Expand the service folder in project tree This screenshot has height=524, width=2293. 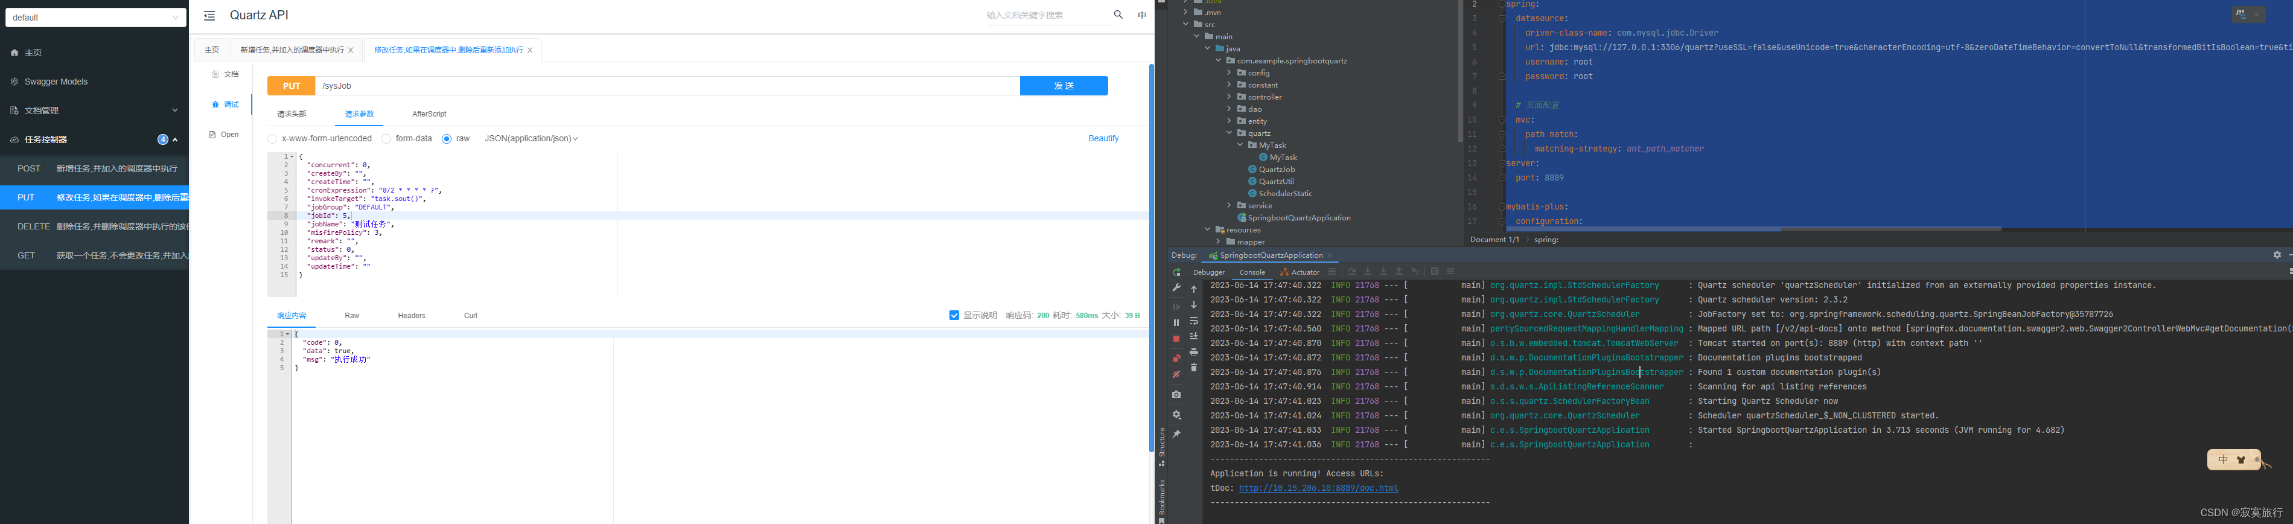(1229, 205)
